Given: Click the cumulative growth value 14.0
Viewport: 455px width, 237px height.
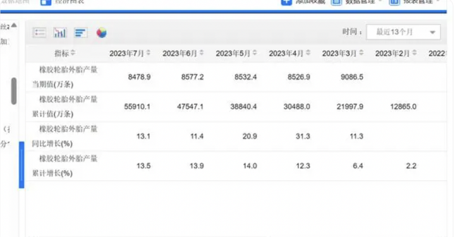Looking at the screenshot, I should click(x=250, y=166).
